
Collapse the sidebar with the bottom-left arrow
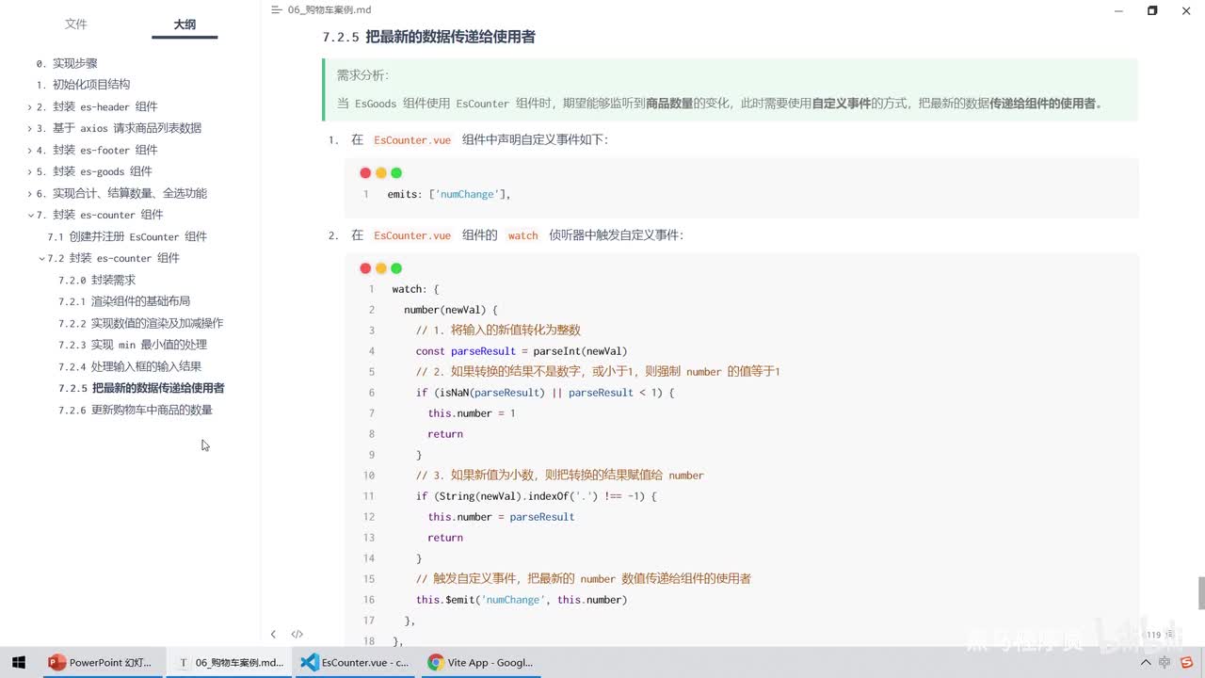(273, 635)
